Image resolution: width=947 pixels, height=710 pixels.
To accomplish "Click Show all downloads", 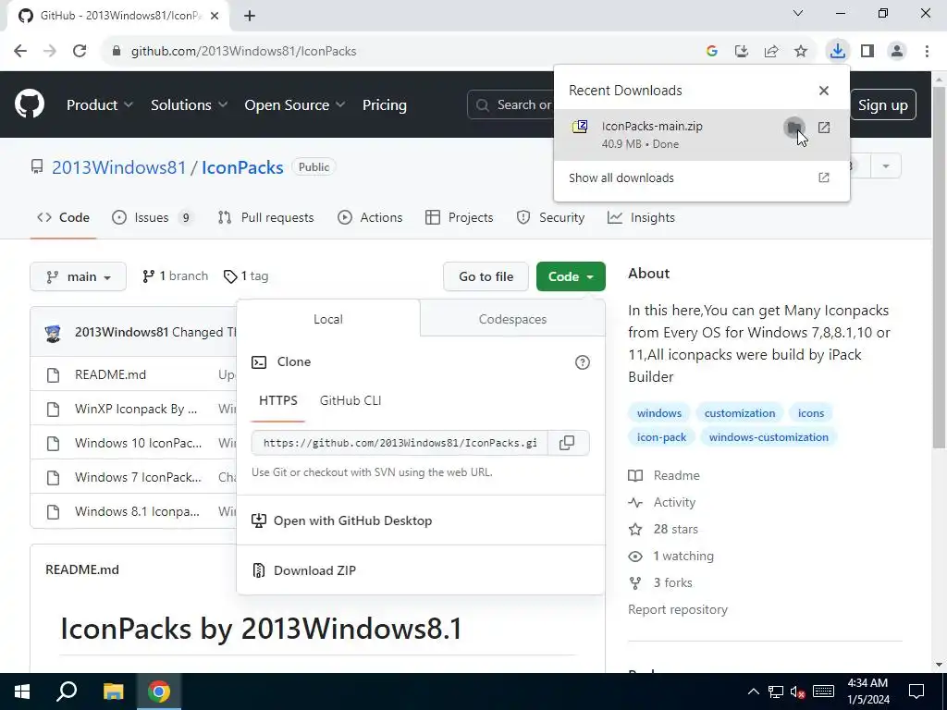I will click(x=701, y=178).
